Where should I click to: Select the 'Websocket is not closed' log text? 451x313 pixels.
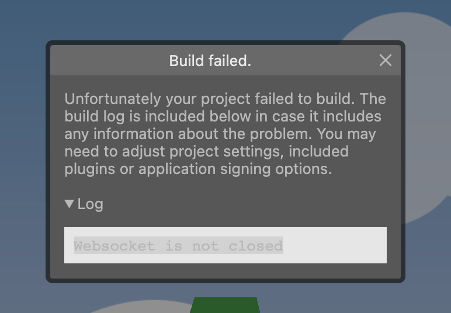[178, 245]
